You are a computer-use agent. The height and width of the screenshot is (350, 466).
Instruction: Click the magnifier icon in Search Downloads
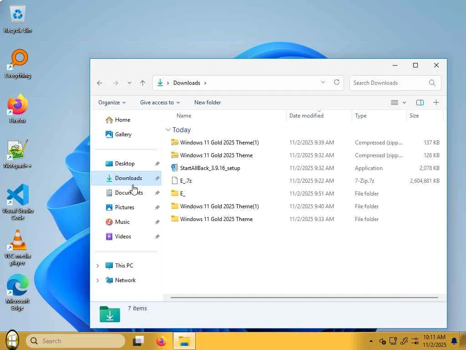coord(432,83)
